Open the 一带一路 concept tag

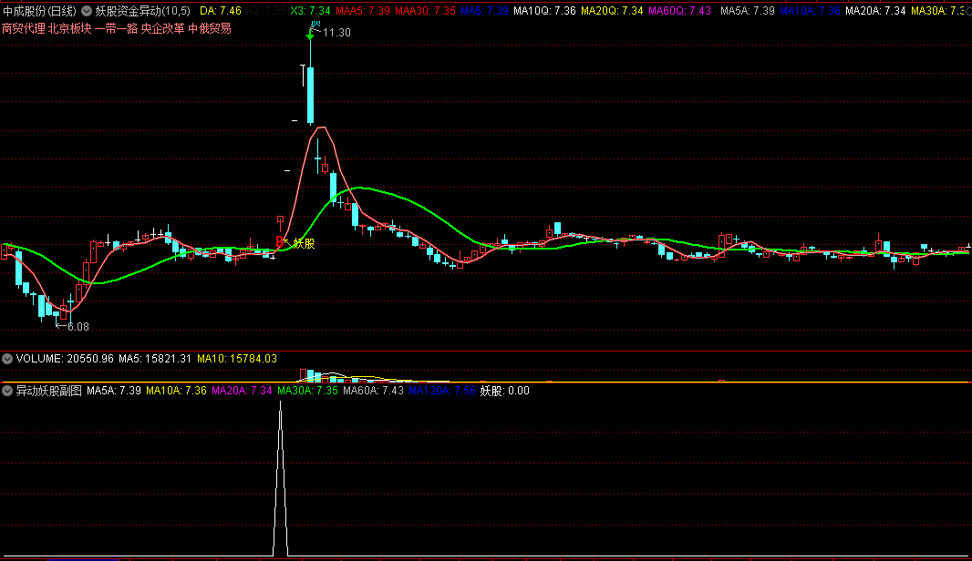click(x=116, y=28)
